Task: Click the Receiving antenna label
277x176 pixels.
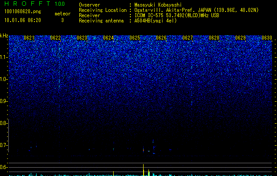Action: coord(101,21)
